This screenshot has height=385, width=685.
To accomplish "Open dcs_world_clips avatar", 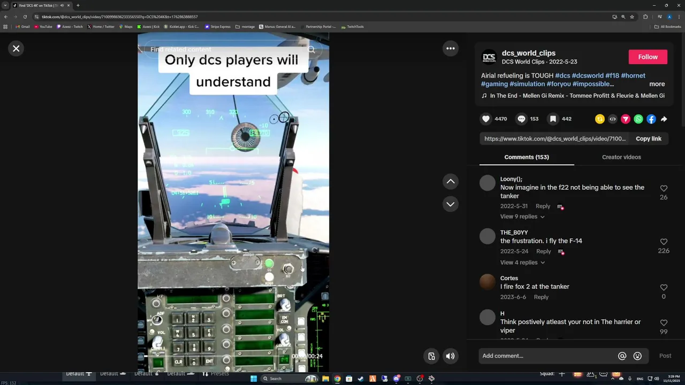I will click(x=489, y=57).
